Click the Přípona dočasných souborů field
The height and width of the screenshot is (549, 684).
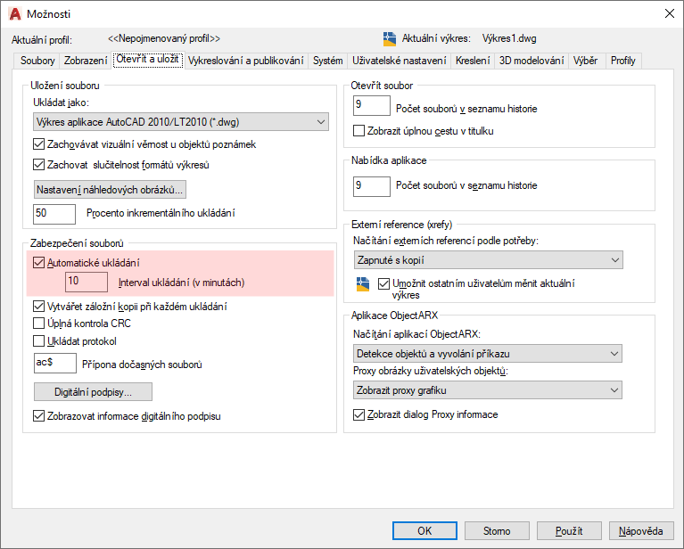click(55, 364)
